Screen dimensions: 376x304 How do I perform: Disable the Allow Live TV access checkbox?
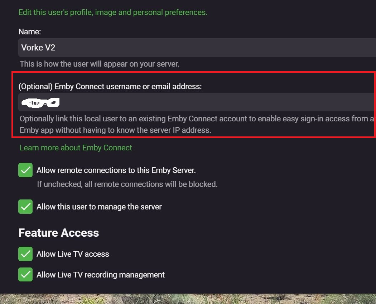point(25,254)
